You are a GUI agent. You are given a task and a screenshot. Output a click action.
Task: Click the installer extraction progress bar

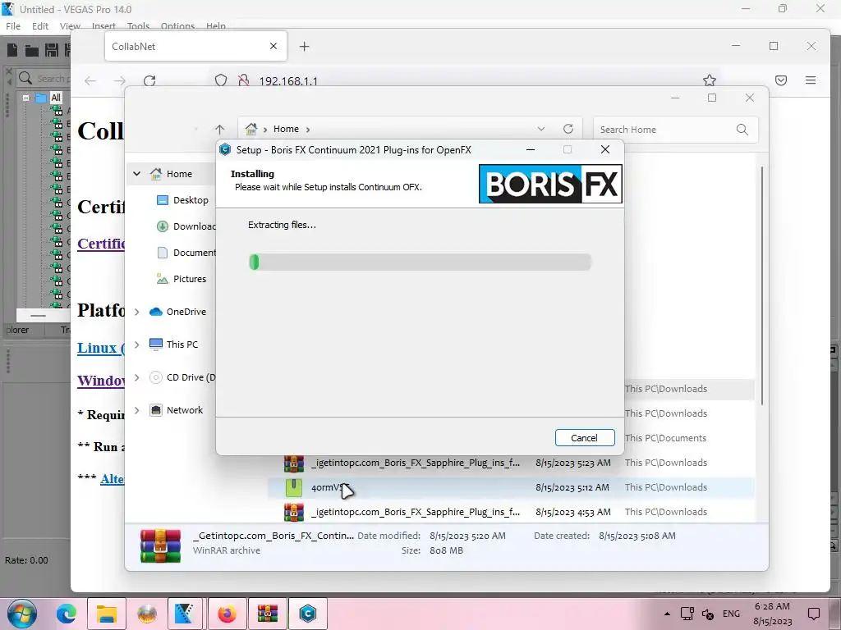[x=420, y=262]
